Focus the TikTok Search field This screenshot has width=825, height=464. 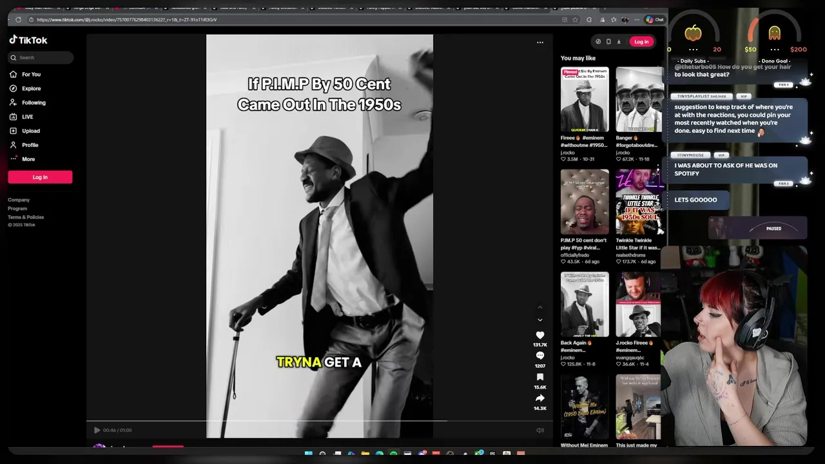[x=41, y=57]
